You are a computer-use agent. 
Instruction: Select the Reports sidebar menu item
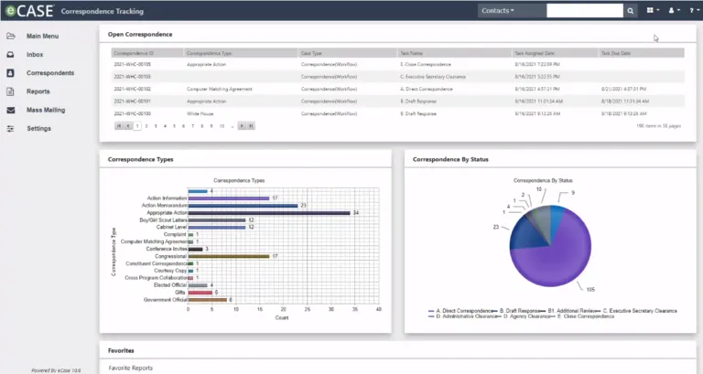point(38,91)
